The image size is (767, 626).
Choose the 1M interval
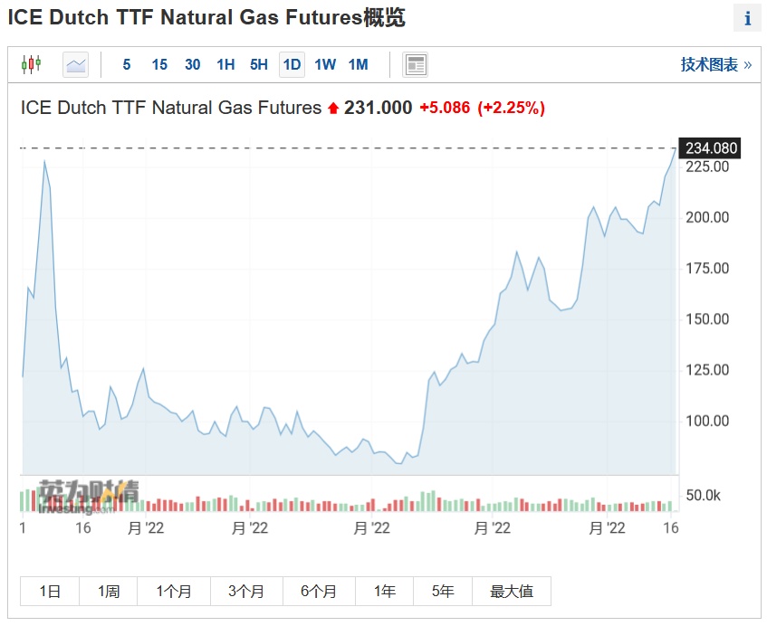359,64
